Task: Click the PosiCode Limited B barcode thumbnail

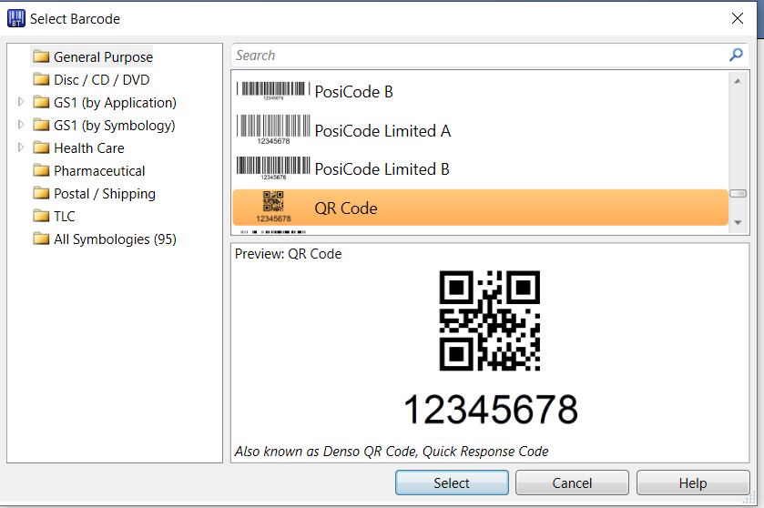Action: (273, 168)
